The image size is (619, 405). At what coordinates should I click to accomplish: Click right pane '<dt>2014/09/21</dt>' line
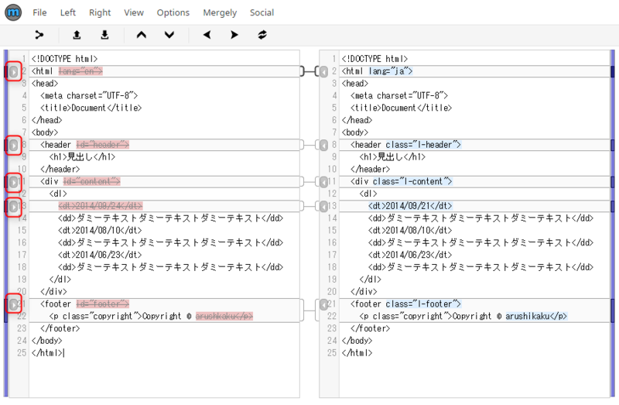[x=410, y=206]
